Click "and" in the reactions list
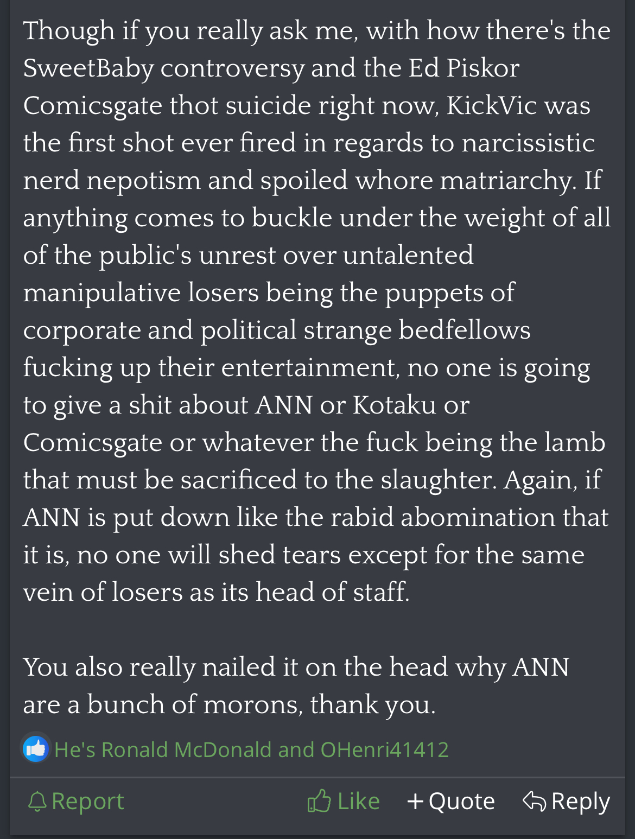635x839 pixels. point(296,749)
